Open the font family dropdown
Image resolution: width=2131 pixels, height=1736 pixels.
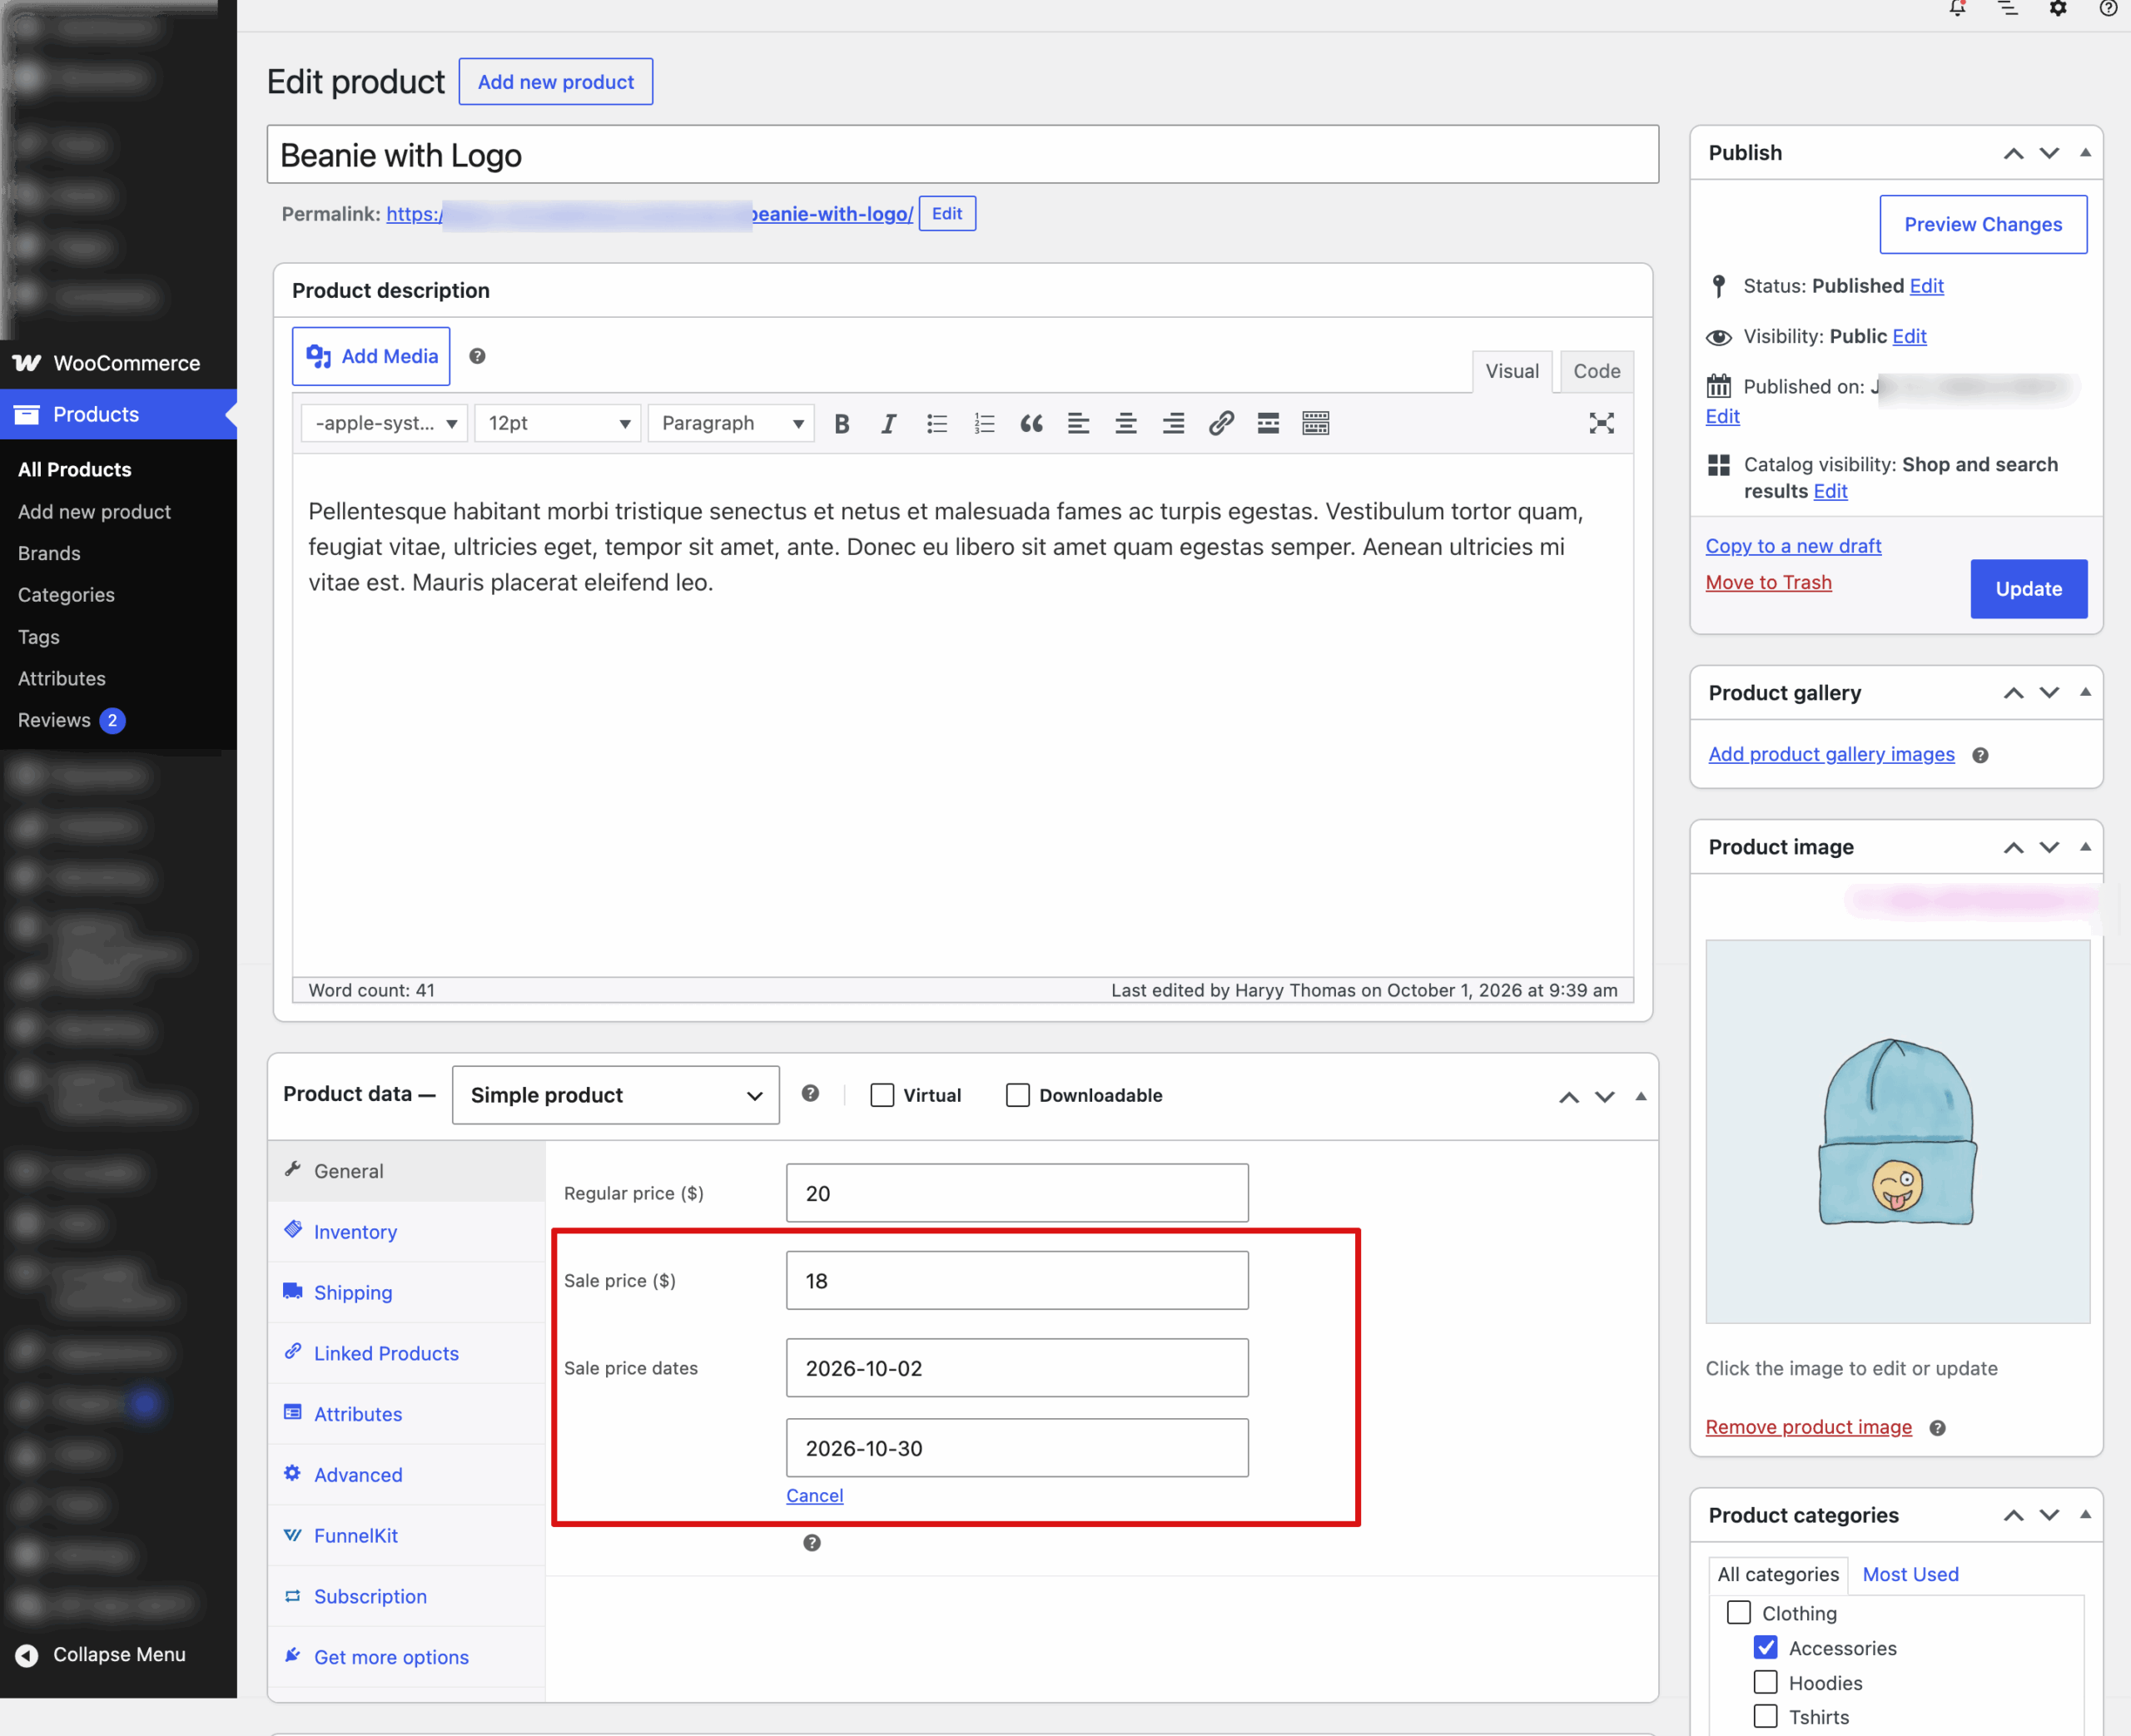click(x=384, y=424)
